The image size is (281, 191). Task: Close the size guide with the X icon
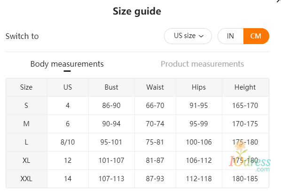pyautogui.click(x=279, y=1)
